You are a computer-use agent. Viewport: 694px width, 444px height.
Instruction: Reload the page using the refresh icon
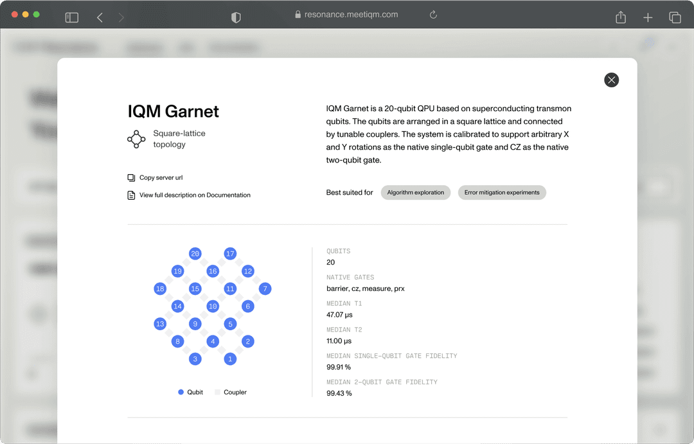pos(433,14)
